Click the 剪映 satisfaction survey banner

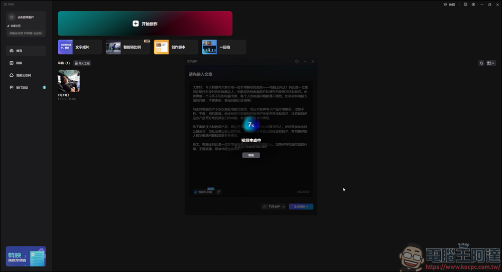26,256
